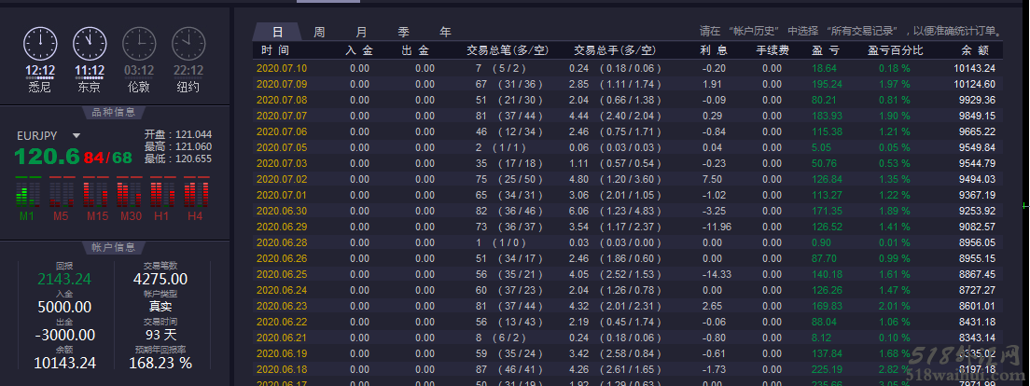The image size is (1030, 386).
Task: Select the M15 timeframe strength bar
Action: 96,194
